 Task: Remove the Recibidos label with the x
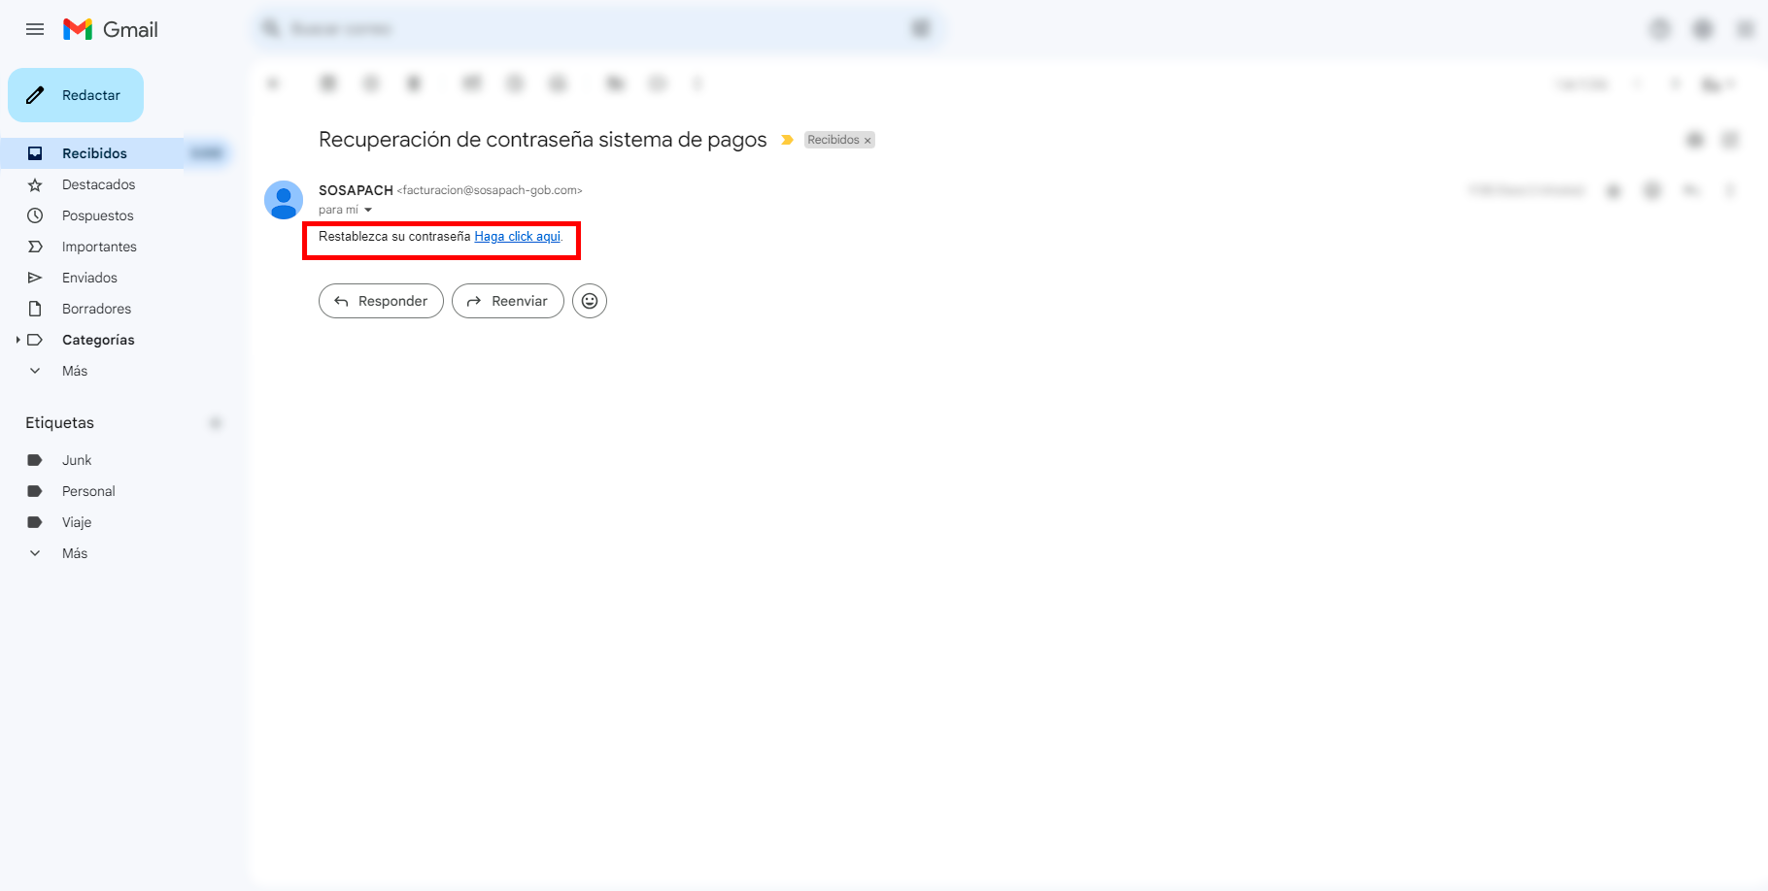867,141
